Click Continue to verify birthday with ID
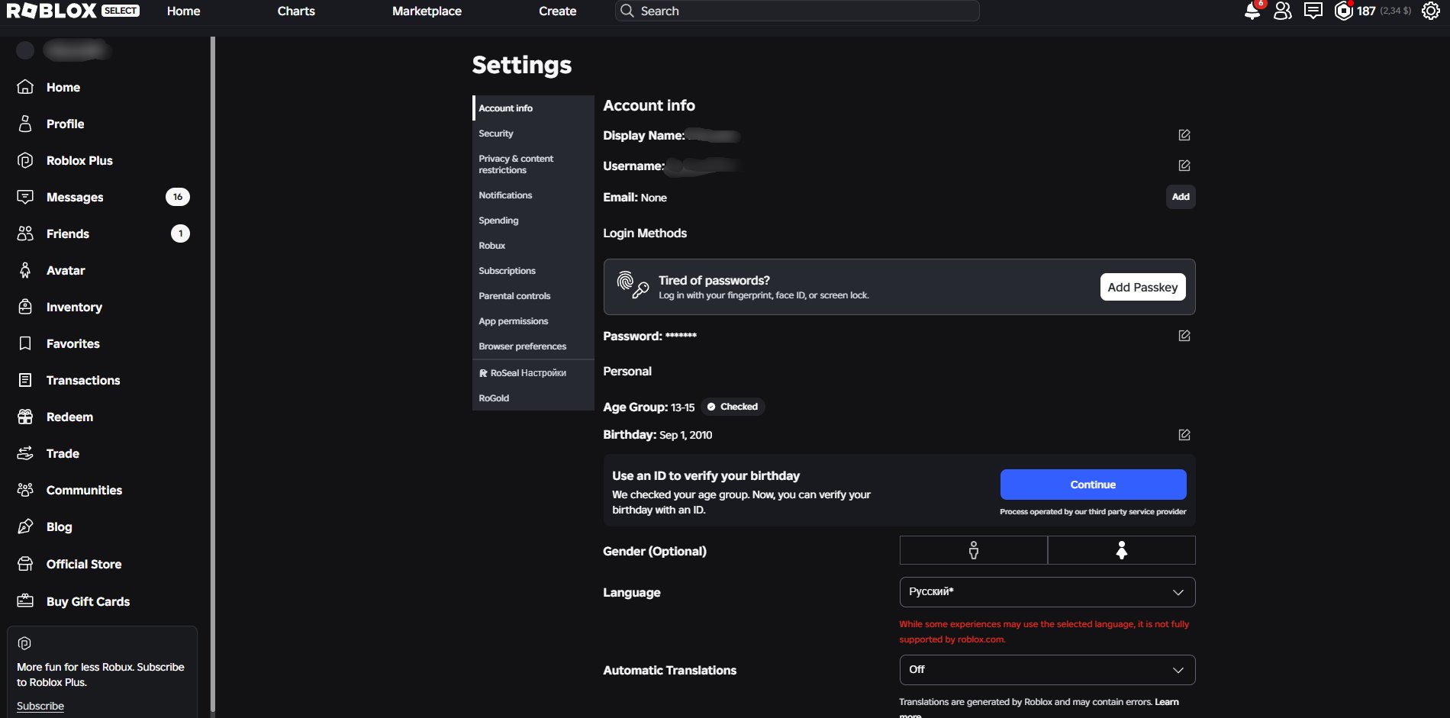Image resolution: width=1450 pixels, height=718 pixels. (x=1093, y=485)
